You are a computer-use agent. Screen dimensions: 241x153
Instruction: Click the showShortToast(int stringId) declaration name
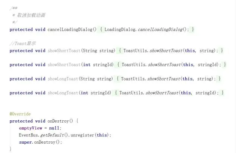64,65
